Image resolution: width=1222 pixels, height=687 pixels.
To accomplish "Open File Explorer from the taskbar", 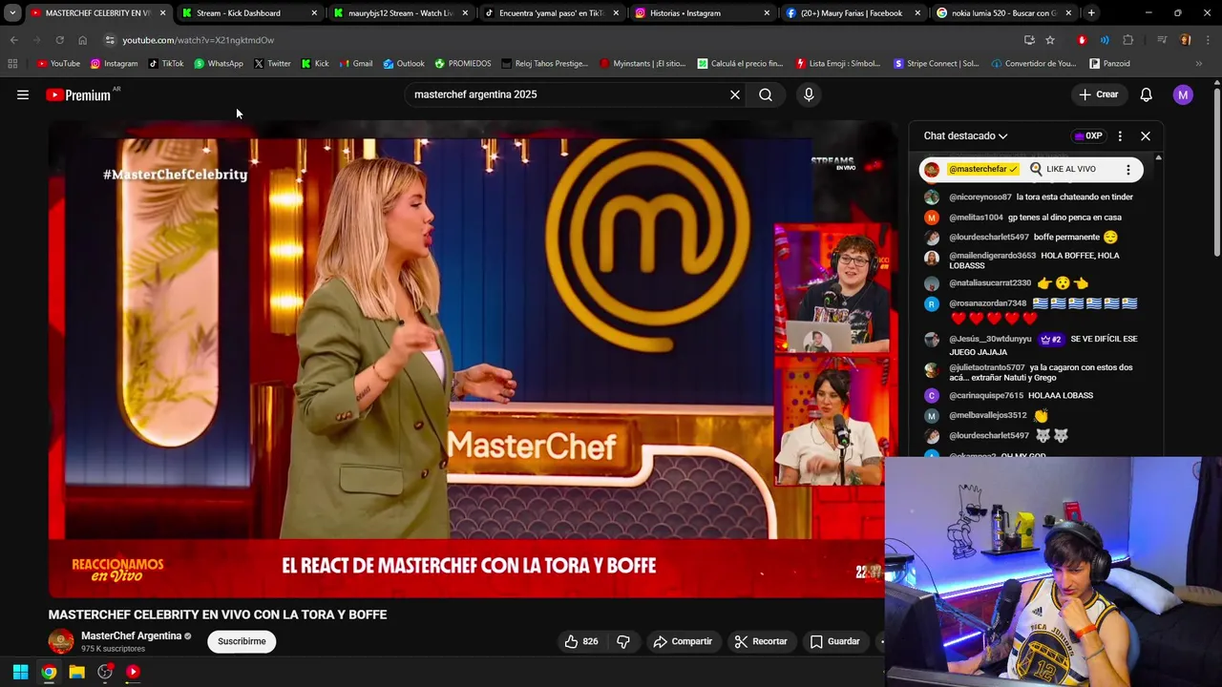I will 76,672.
